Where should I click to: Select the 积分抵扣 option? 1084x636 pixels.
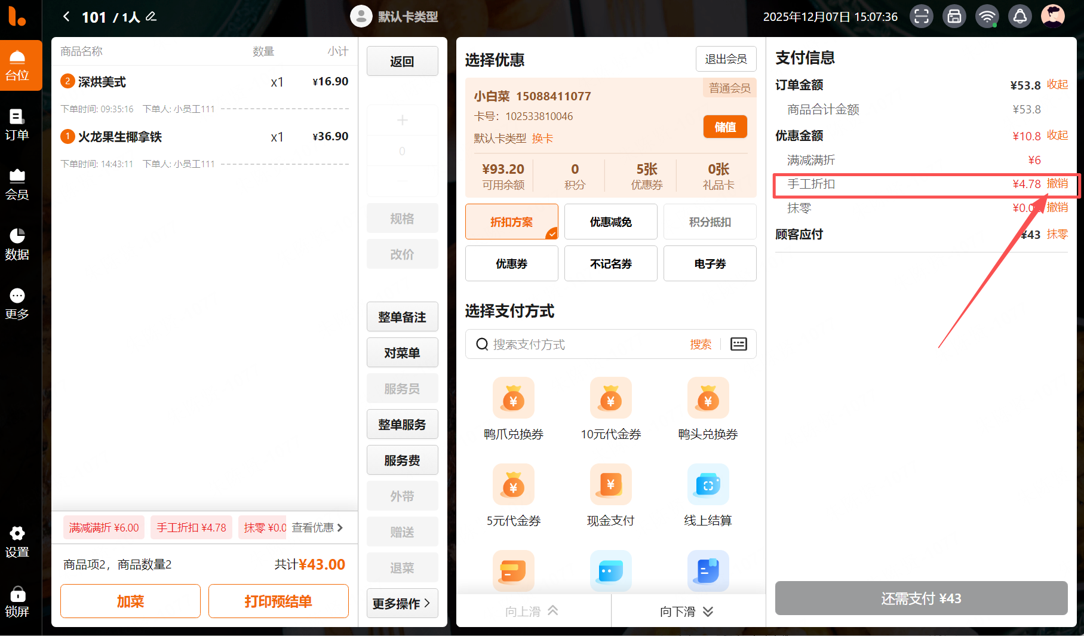(x=710, y=222)
